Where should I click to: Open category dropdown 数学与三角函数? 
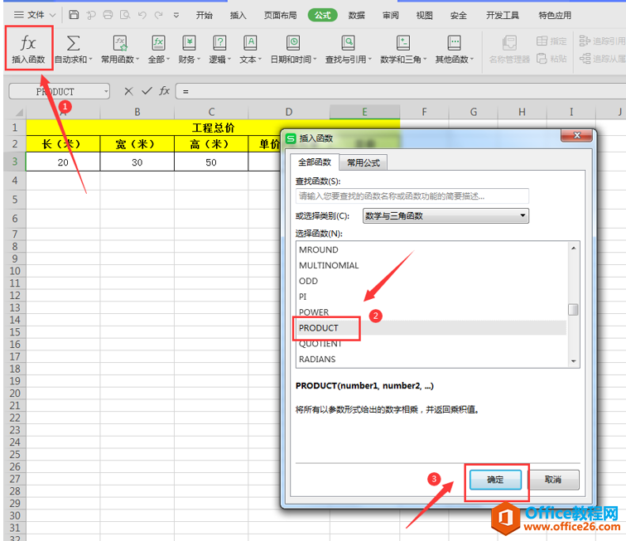tap(445, 215)
